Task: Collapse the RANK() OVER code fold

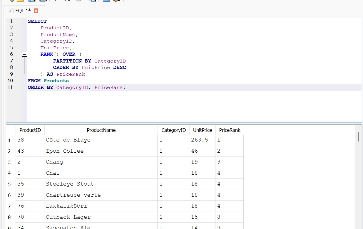Action: point(24,54)
